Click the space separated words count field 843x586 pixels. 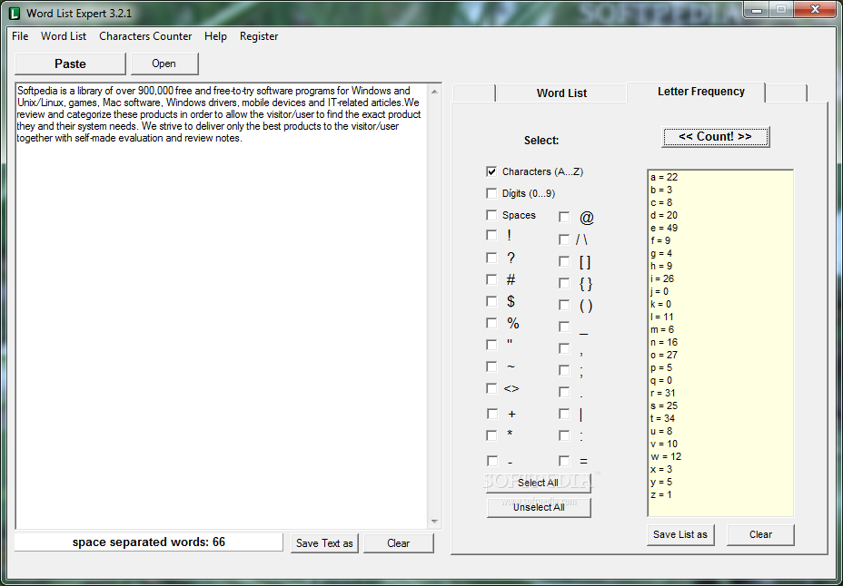coord(148,542)
